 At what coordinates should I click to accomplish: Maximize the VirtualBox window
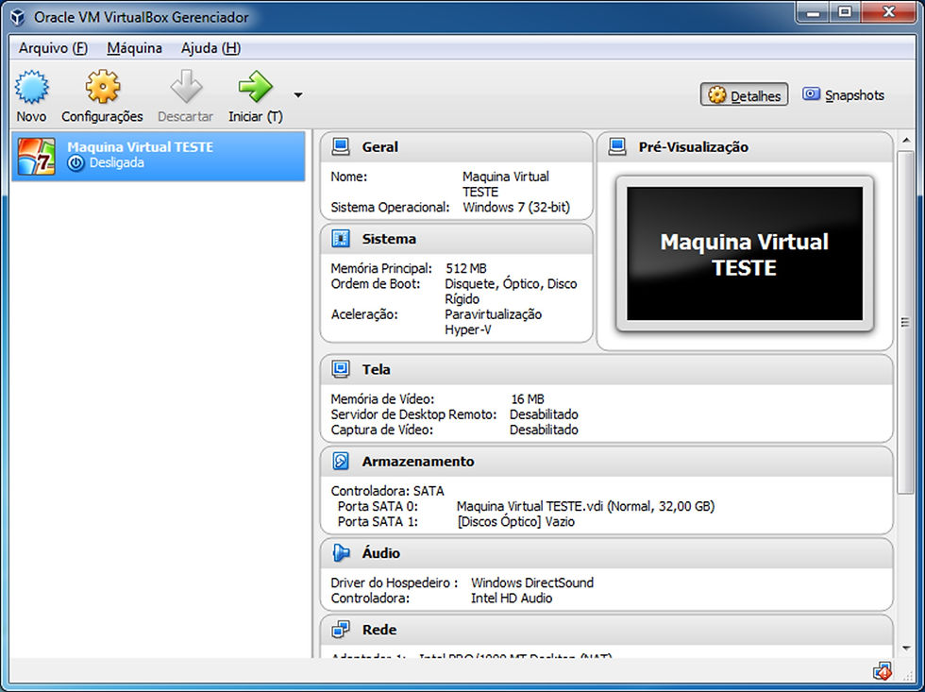[845, 11]
